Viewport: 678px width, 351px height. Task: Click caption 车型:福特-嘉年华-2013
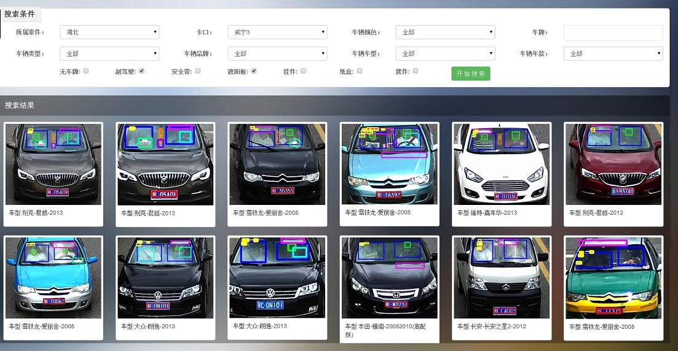tap(487, 213)
